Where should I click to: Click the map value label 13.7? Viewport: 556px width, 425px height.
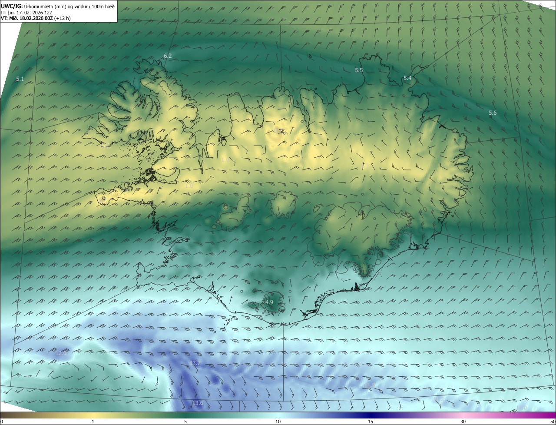pos(195,363)
